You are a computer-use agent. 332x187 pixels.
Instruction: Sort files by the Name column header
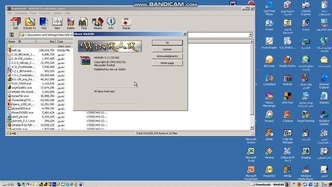pyautogui.click(x=22, y=42)
